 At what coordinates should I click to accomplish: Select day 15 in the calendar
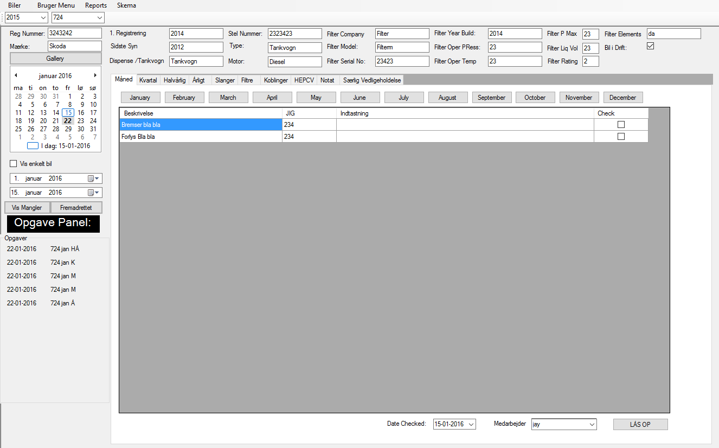68,113
